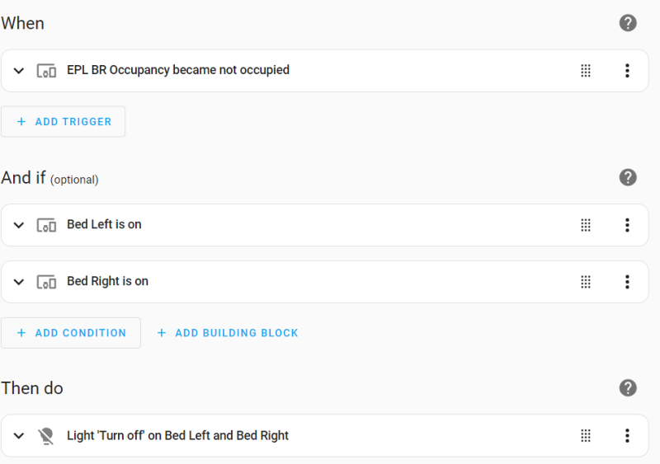Select the Bed Right is on condition text
The image size is (660, 464).
(107, 281)
